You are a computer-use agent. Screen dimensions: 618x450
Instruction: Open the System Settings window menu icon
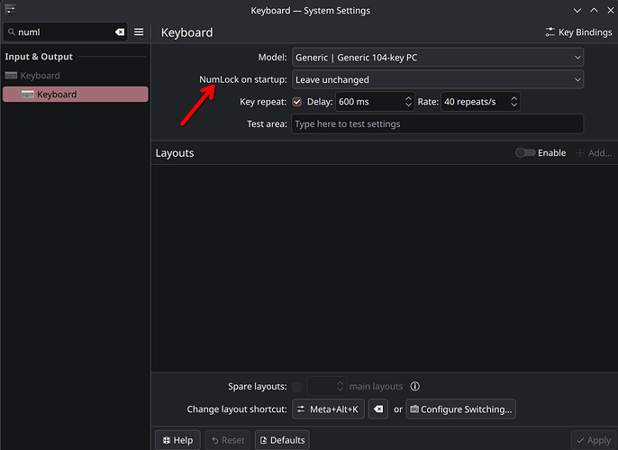(11, 9)
